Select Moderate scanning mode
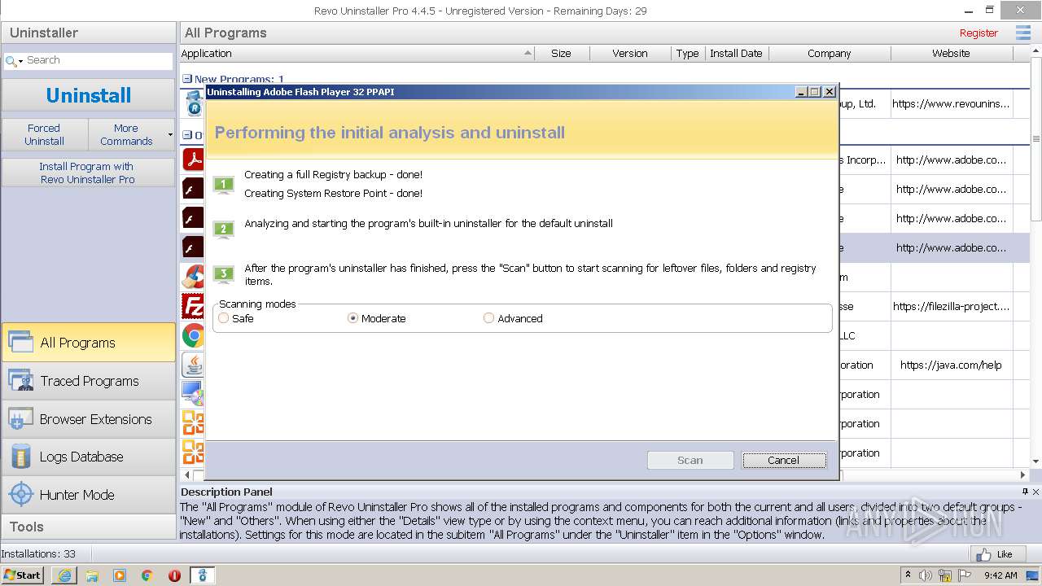Screen dimensions: 1042x586 tap(352, 318)
